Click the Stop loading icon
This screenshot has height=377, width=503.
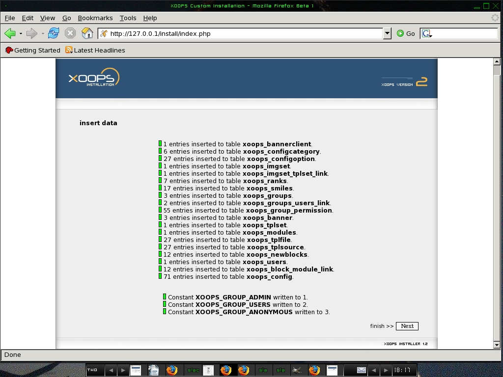coord(70,33)
